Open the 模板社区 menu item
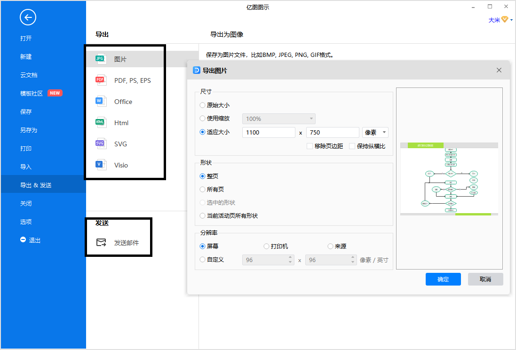This screenshot has width=516, height=350. [x=32, y=94]
